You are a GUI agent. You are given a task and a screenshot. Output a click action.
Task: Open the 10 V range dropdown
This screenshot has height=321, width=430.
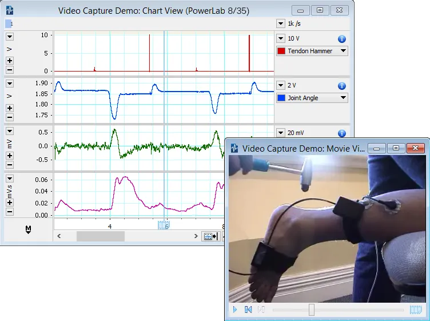click(x=280, y=39)
